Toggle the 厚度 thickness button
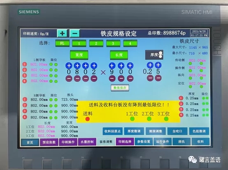This screenshot has width=228, height=170. click(154, 55)
